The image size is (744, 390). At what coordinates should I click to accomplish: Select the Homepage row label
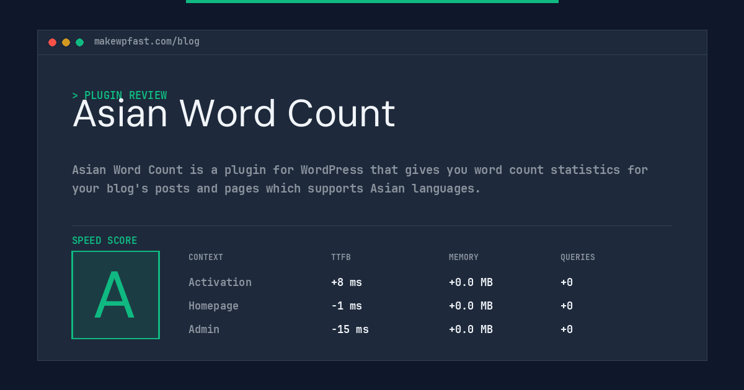213,306
